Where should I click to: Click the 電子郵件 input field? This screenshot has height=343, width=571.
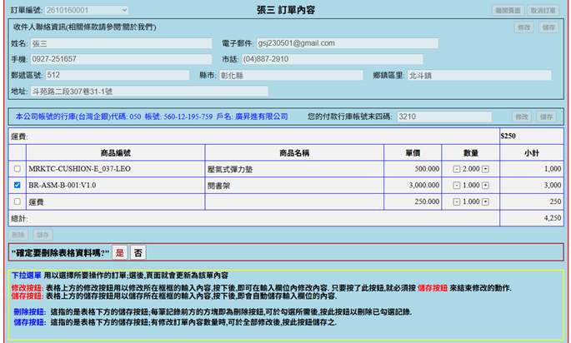tap(348, 43)
